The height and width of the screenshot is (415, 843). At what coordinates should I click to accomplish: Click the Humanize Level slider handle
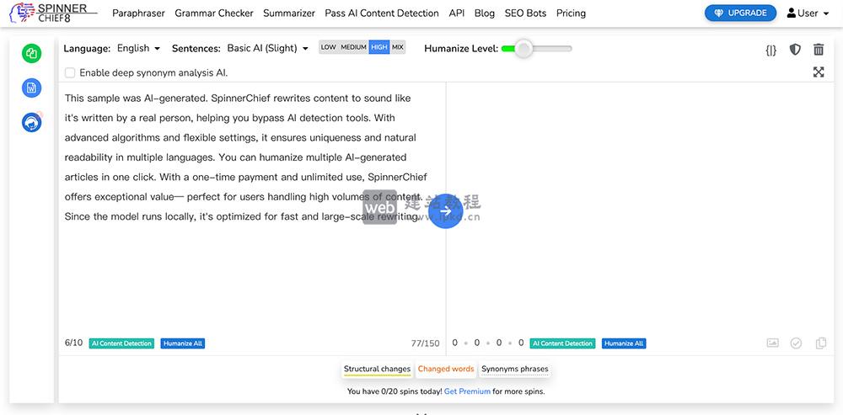tap(524, 49)
